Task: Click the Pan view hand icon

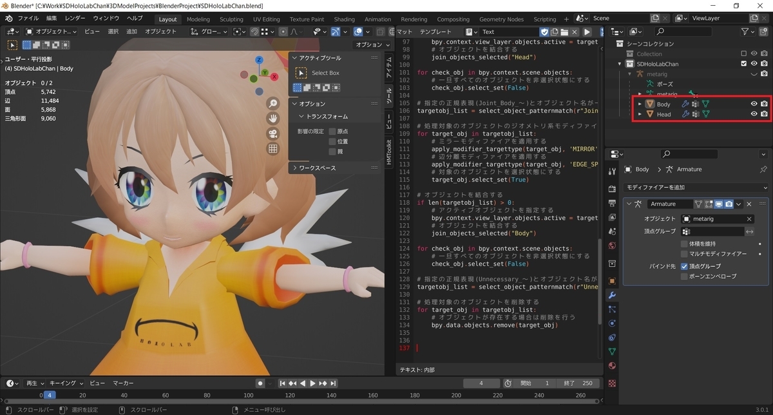Action: tap(273, 118)
